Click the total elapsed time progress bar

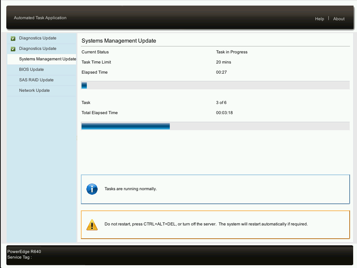(x=215, y=126)
